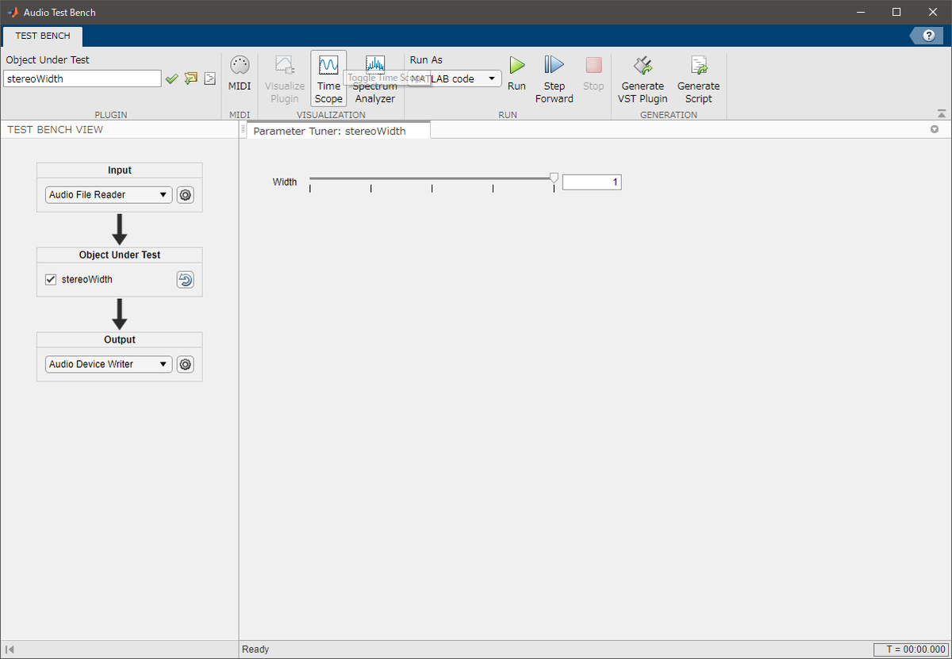Click the Width slider handle
952x659 pixels.
(x=554, y=178)
